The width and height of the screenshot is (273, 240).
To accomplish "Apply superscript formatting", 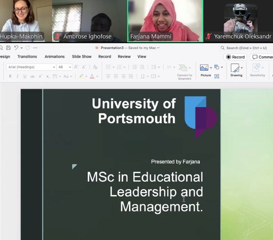I will (41, 76).
